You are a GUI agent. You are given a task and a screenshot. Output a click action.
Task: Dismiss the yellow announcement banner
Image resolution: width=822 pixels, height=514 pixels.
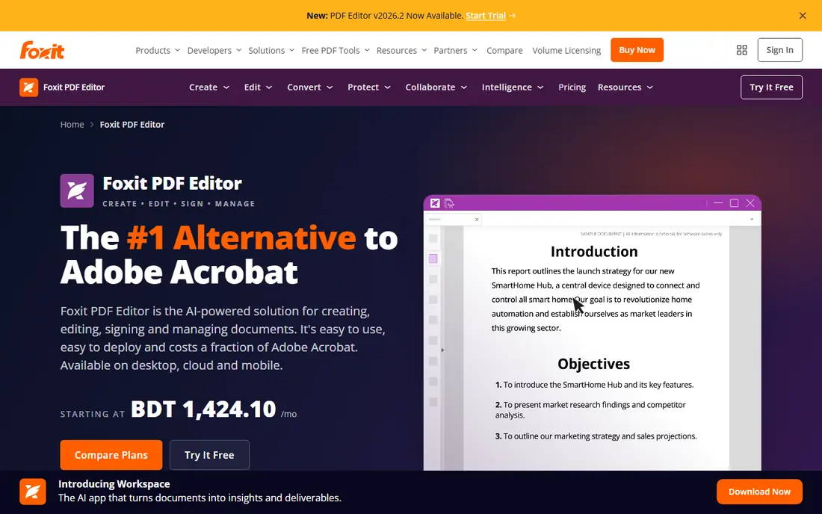tap(802, 16)
